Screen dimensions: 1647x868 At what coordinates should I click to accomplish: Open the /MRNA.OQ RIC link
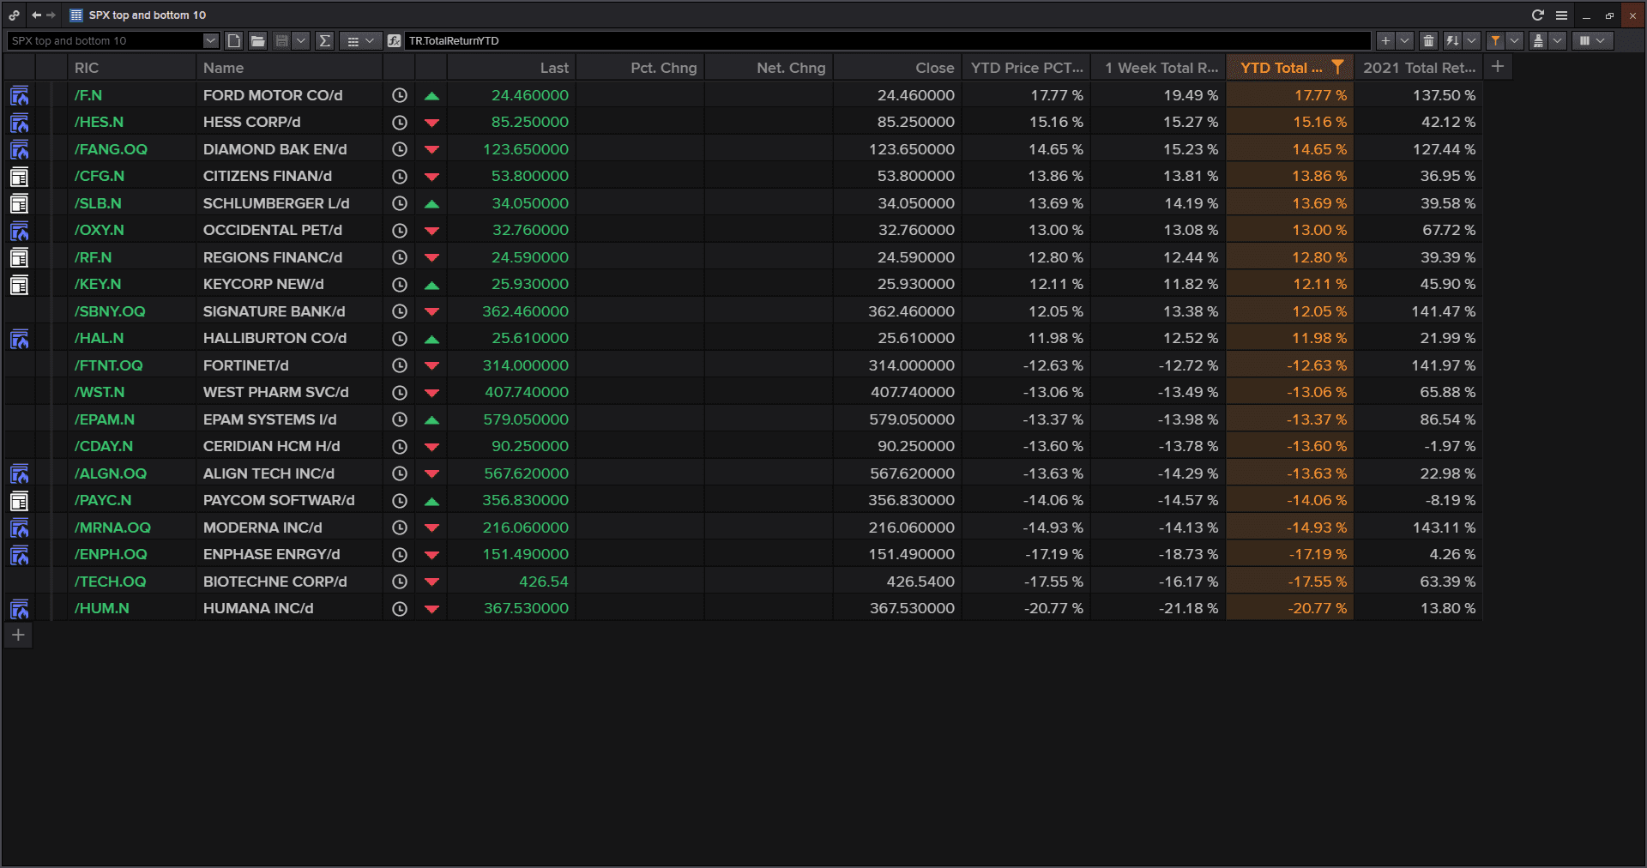click(x=112, y=527)
